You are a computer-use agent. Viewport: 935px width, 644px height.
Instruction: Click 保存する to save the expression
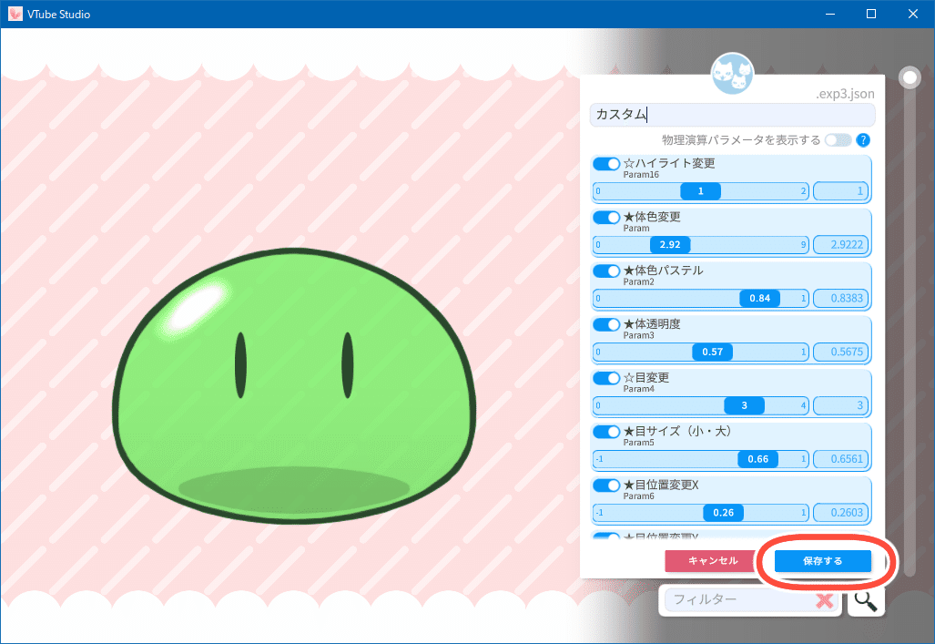(x=822, y=561)
